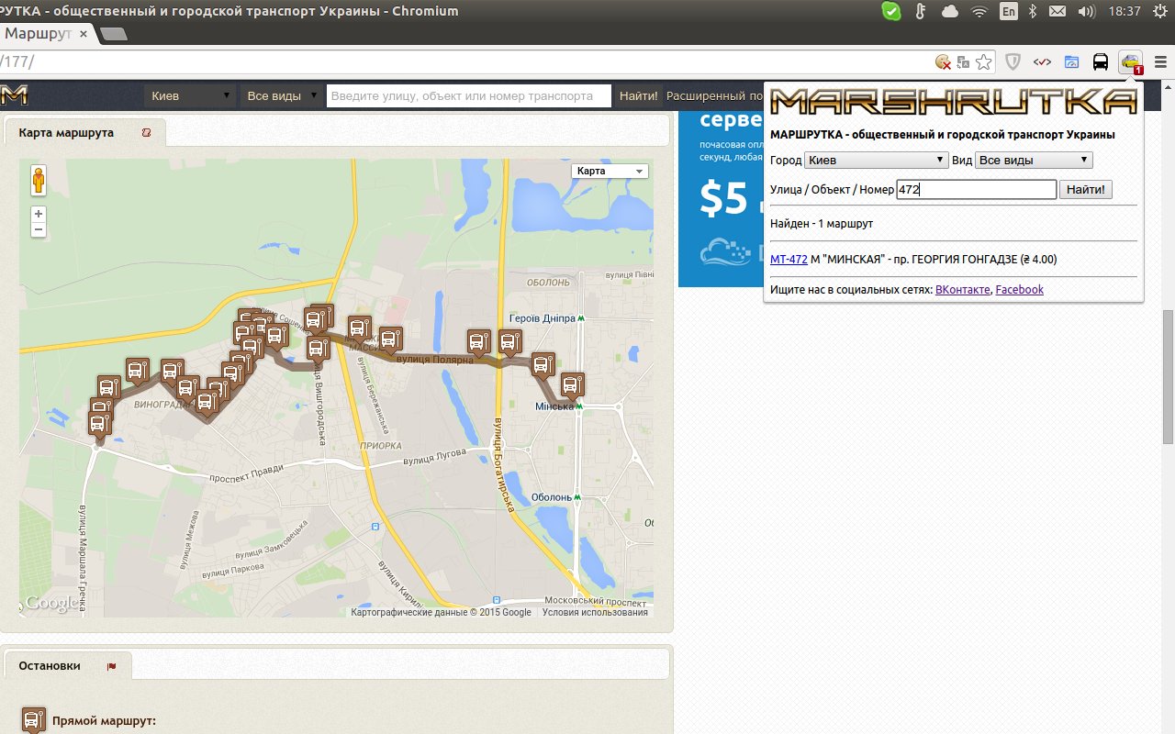The image size is (1175, 734).
Task: Click the thermometer tray indicator
Action: click(x=920, y=11)
